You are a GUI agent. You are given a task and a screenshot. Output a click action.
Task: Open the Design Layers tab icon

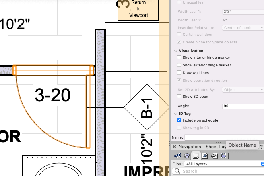click(187, 155)
